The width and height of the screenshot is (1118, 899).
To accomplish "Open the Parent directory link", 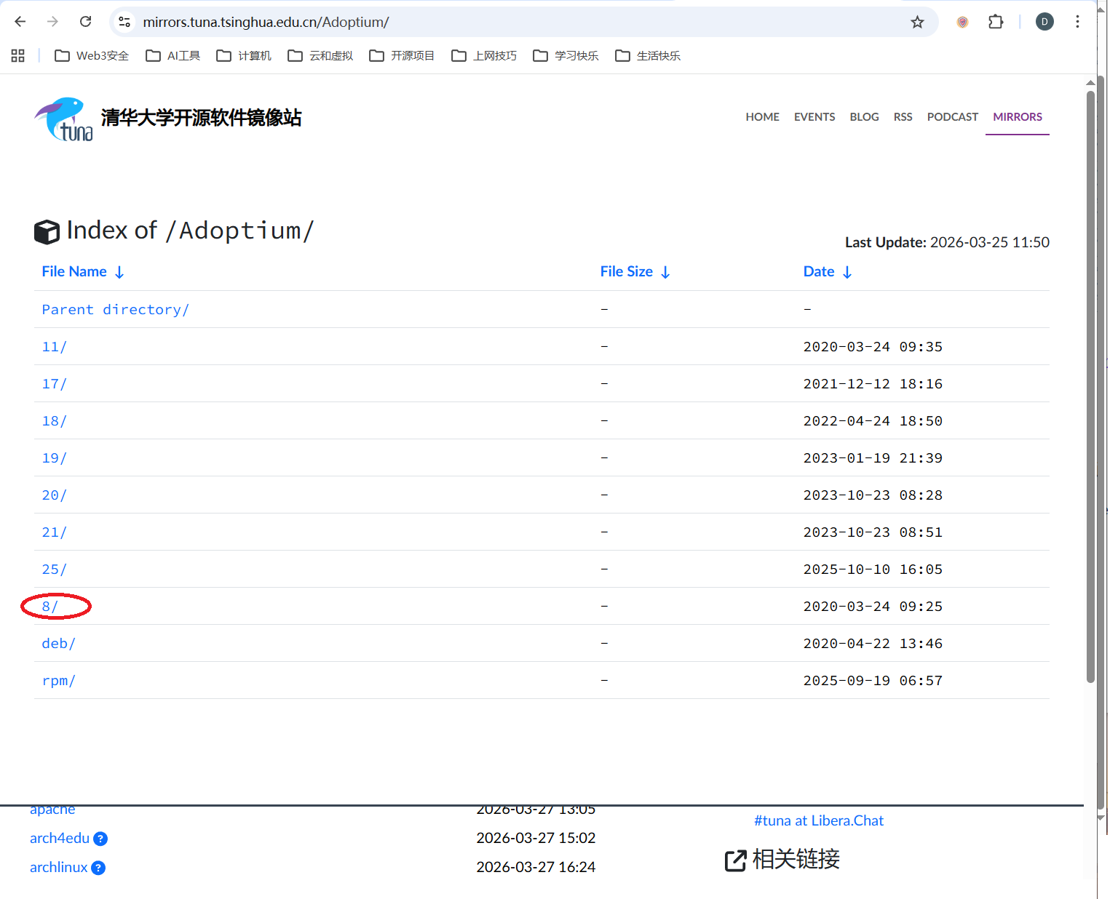I will 115,310.
